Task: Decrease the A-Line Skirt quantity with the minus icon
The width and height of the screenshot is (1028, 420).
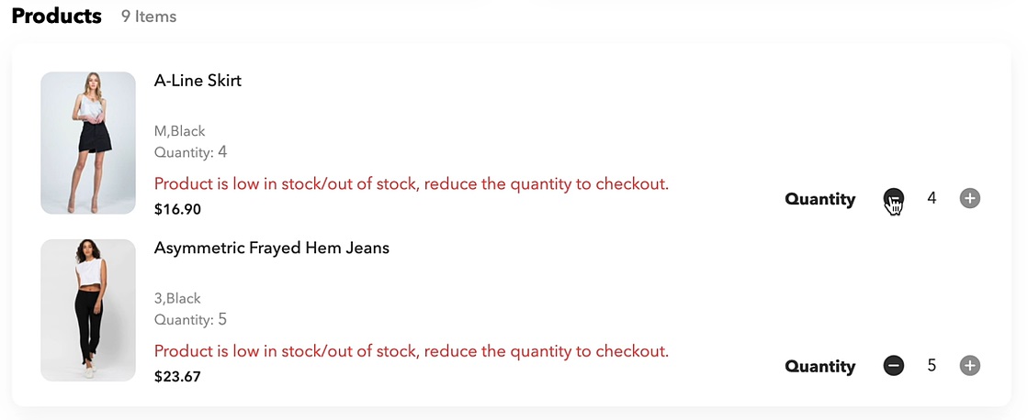Action: (893, 198)
